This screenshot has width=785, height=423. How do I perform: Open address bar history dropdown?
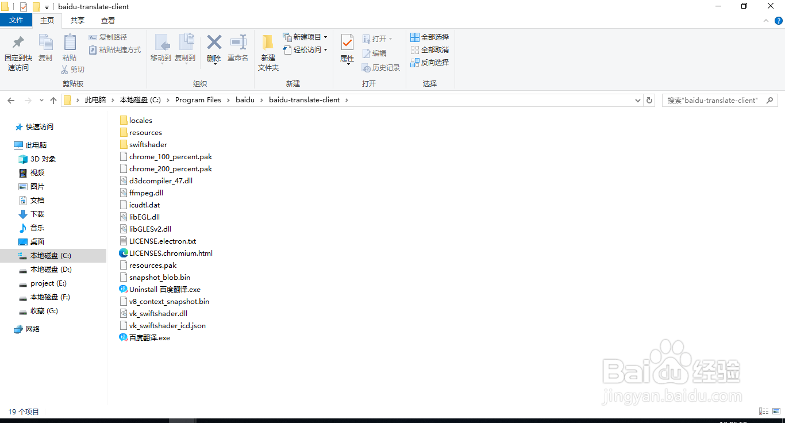click(x=638, y=100)
